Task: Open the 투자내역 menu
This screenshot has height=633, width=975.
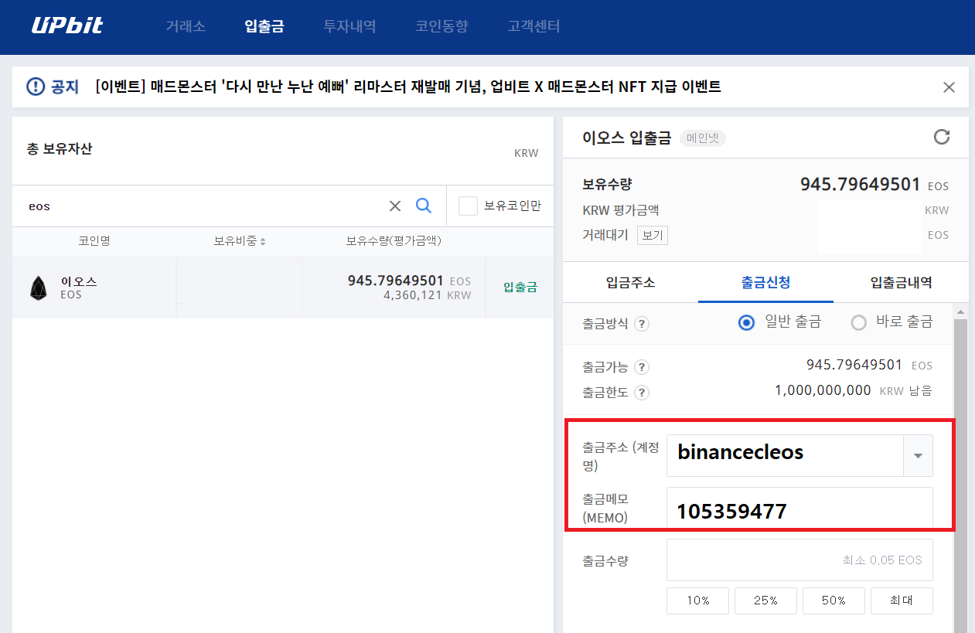Action: [x=349, y=26]
